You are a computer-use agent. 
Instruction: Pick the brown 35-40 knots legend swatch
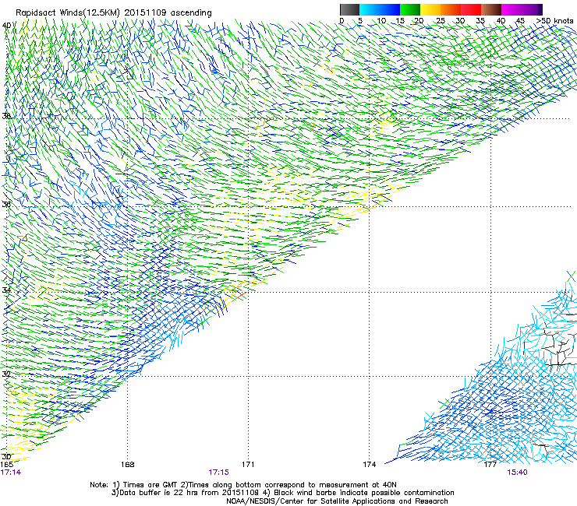[x=491, y=9]
